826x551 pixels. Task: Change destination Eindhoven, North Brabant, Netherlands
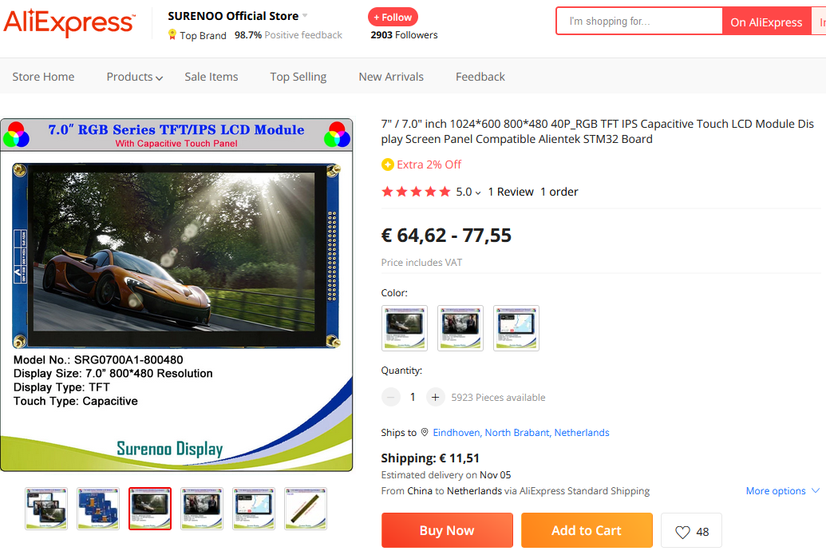(521, 432)
